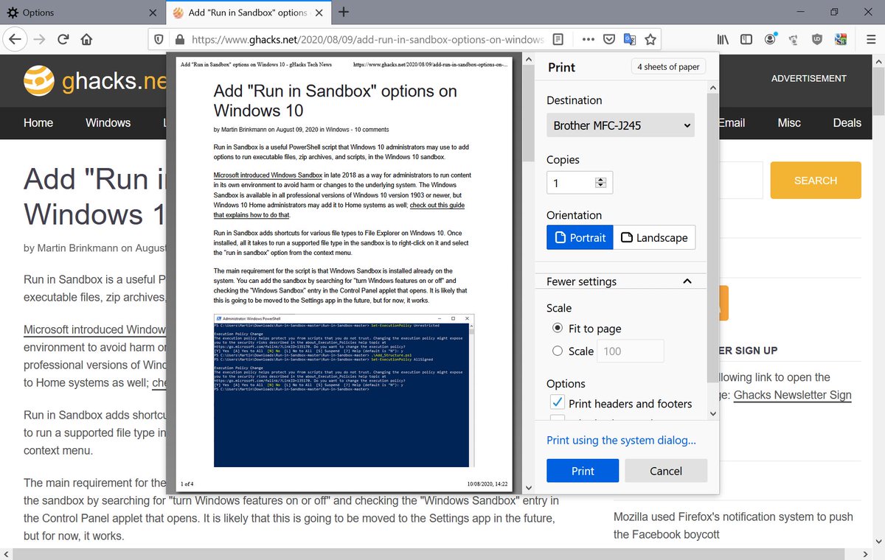Open the tracking protection shield
Screen dimensions: 885x560
[x=159, y=39]
